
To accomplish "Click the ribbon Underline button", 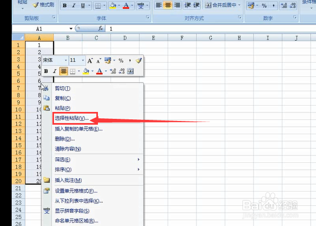I will (x=83, y=6).
